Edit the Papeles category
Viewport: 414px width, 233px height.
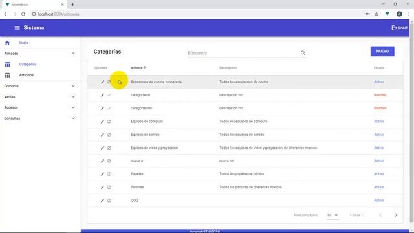click(x=102, y=174)
